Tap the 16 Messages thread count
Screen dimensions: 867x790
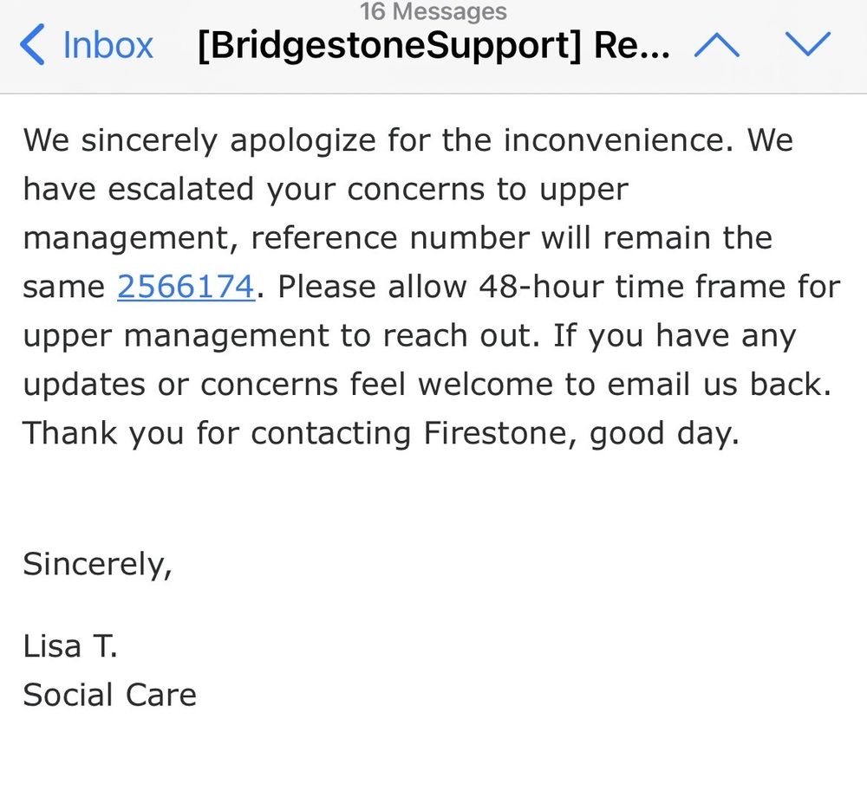click(433, 12)
